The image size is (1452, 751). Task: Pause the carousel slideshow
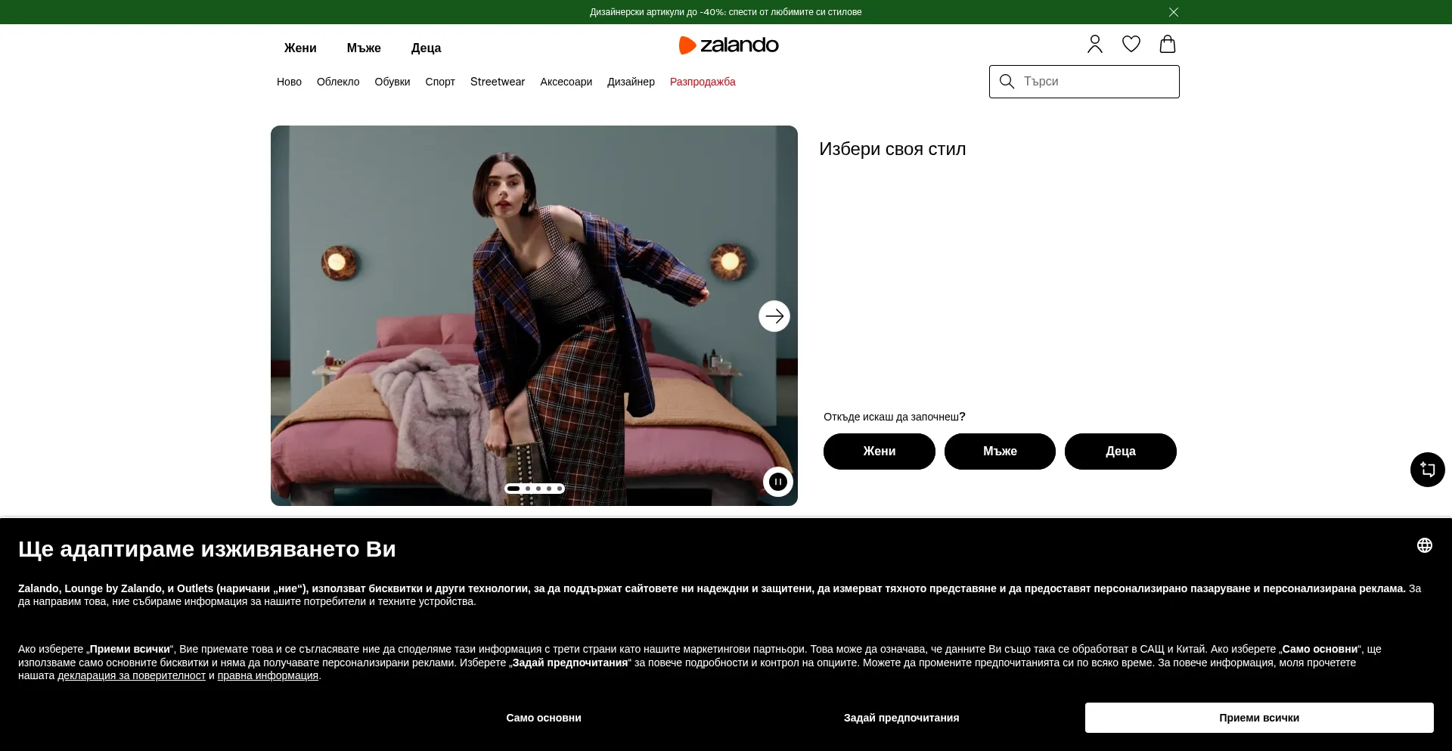pyautogui.click(x=778, y=482)
